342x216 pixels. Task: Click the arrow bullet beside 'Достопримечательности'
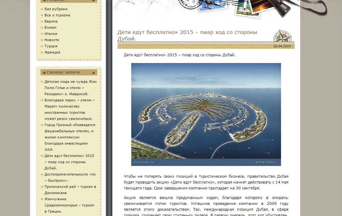[x=42, y=174]
